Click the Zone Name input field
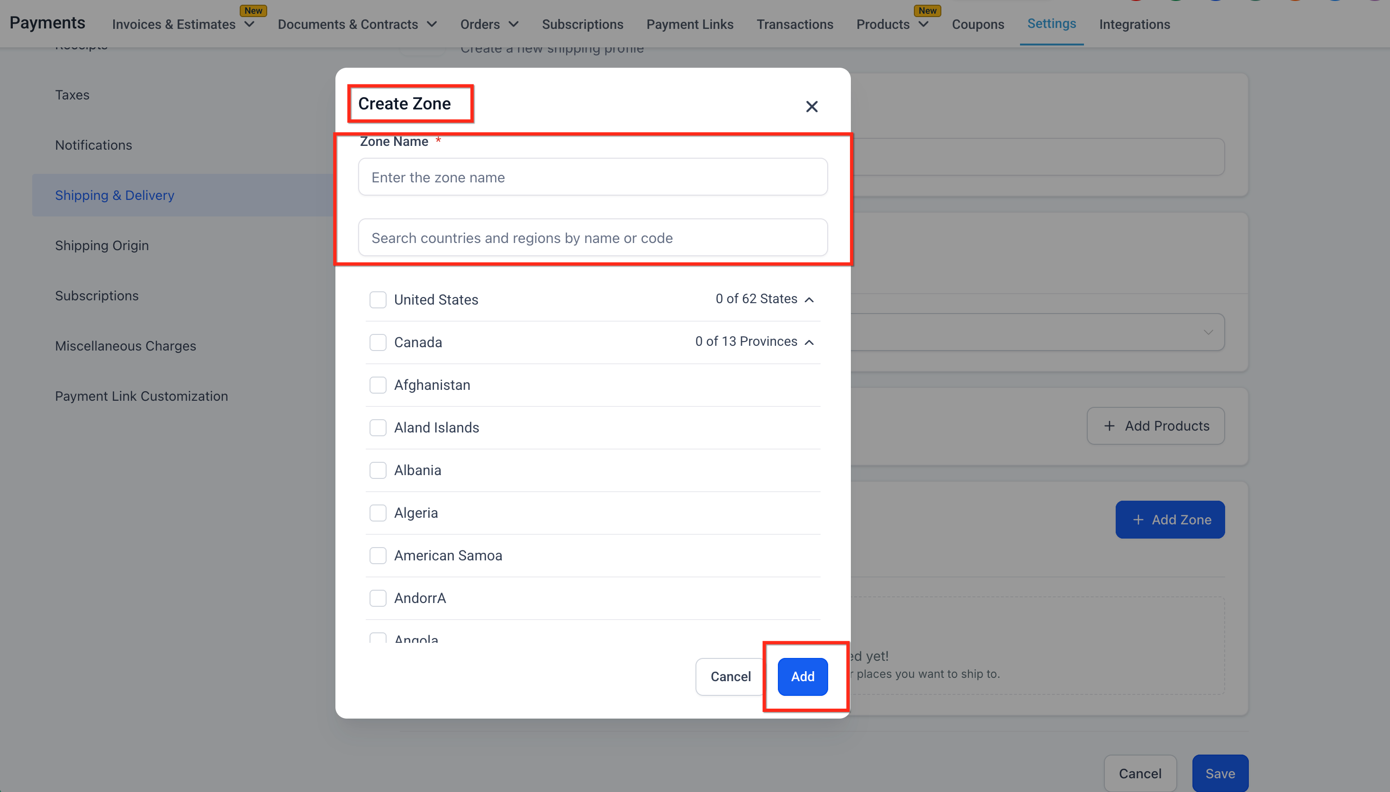 [593, 177]
